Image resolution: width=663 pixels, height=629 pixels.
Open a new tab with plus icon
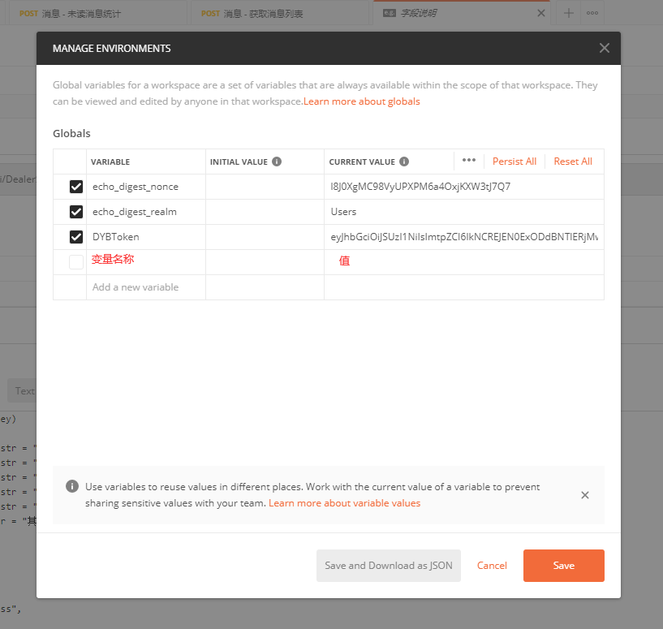569,13
